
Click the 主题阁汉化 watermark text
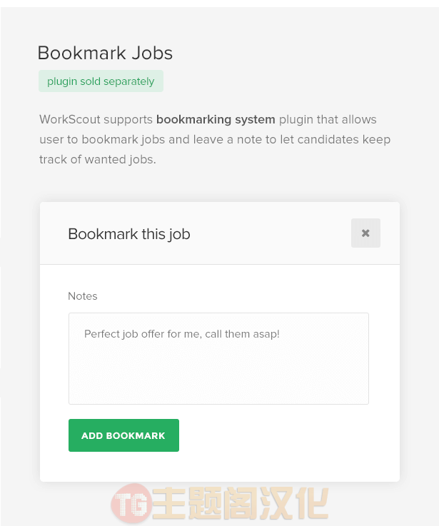pos(241,502)
